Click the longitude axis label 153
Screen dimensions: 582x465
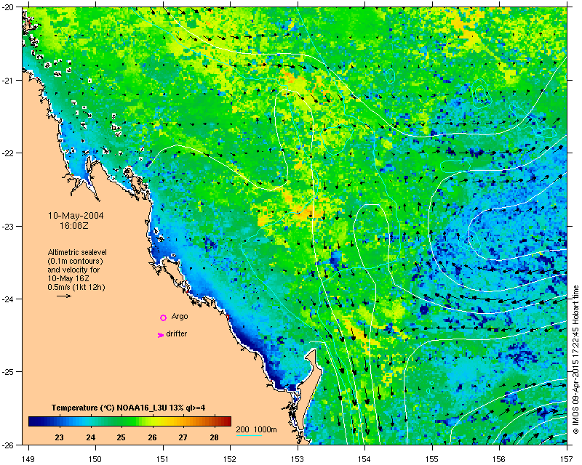(x=298, y=459)
